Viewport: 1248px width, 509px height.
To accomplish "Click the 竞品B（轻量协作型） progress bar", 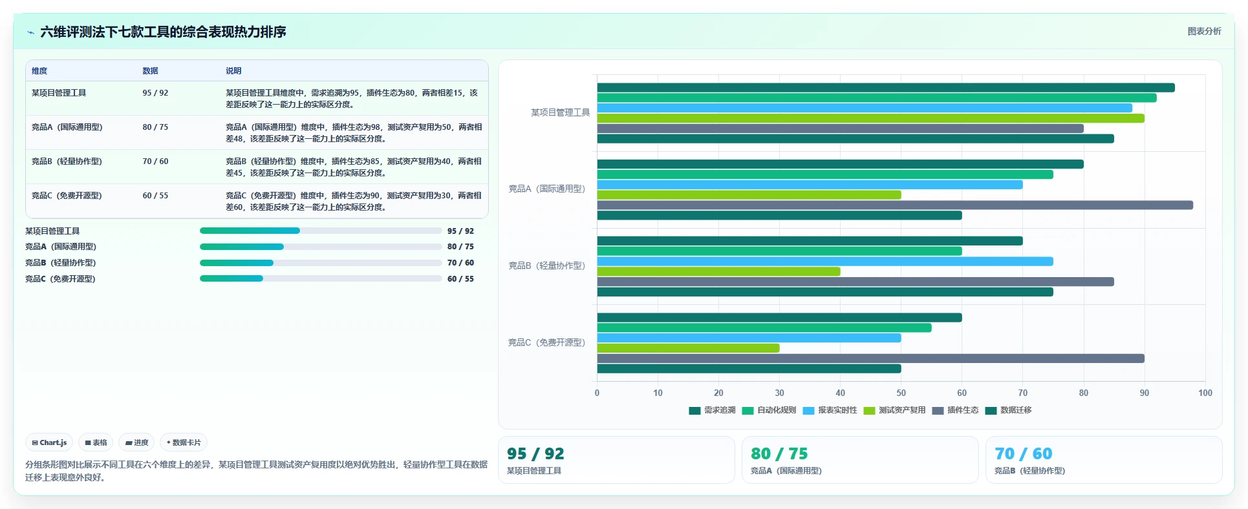I will [321, 263].
